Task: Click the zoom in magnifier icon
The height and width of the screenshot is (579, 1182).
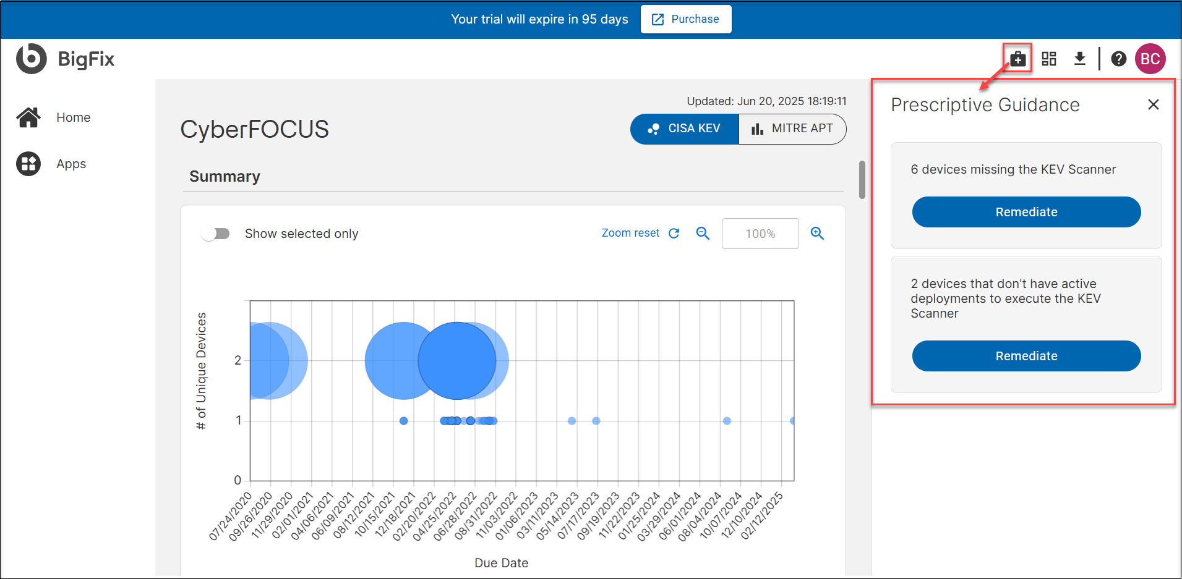Action: (817, 233)
